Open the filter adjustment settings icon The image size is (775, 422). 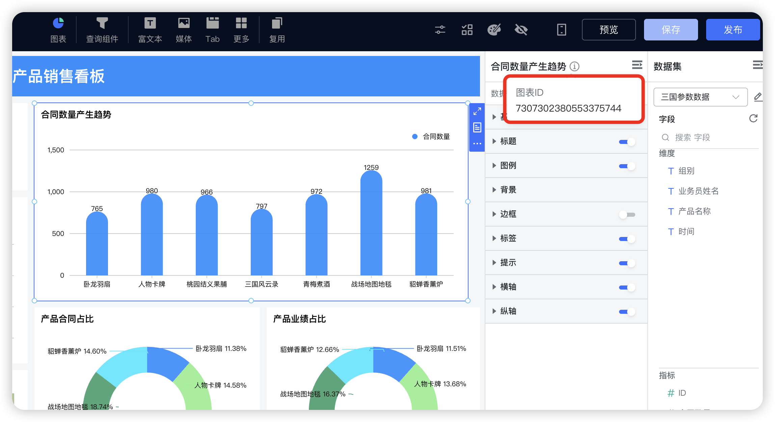[440, 30]
